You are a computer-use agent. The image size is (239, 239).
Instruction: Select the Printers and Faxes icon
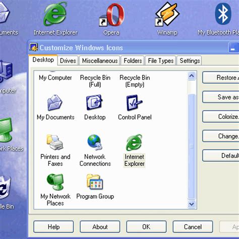click(55, 142)
